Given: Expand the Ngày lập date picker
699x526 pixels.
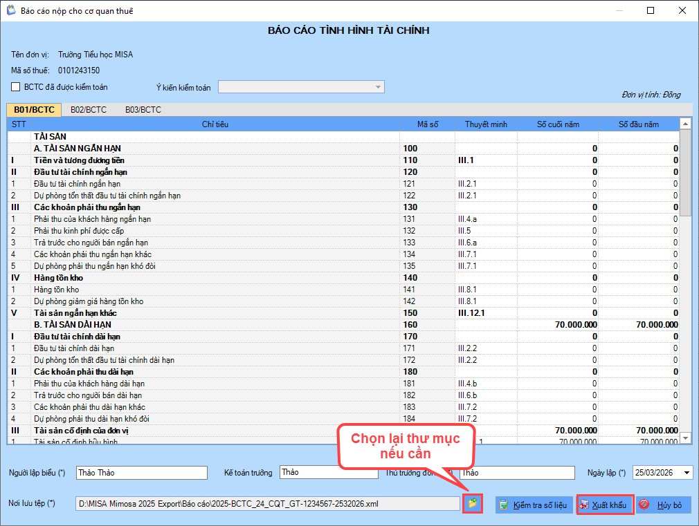Looking at the screenshot, I should tap(686, 473).
